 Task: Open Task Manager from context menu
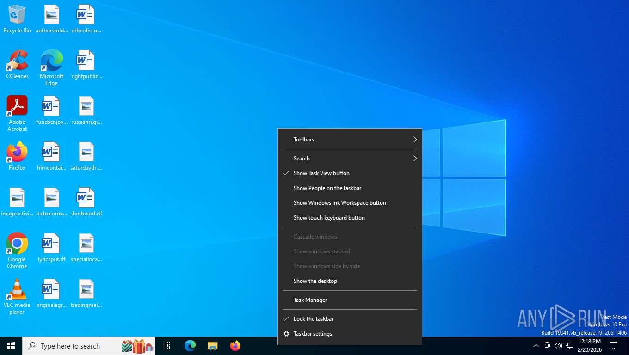(x=310, y=300)
